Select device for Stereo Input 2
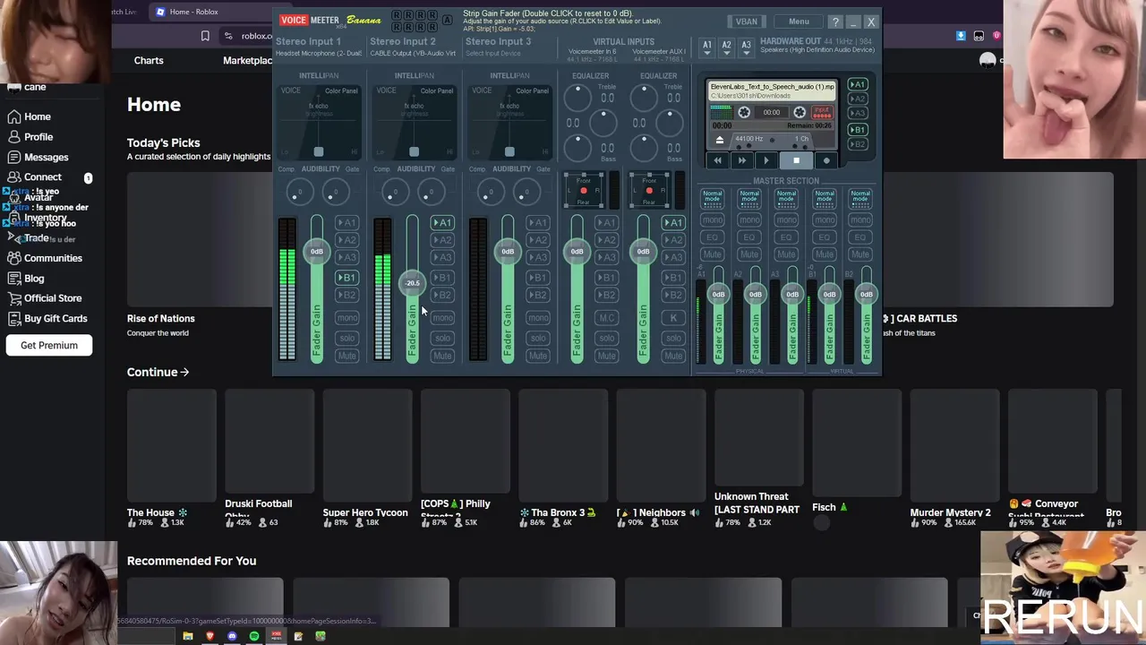This screenshot has width=1146, height=645. [413, 53]
